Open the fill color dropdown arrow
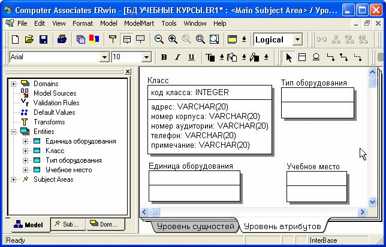386x247 pixels. 244,57
